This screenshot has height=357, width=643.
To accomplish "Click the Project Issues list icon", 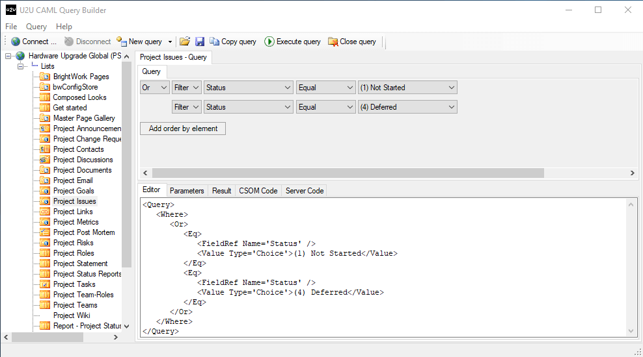I will click(x=45, y=201).
